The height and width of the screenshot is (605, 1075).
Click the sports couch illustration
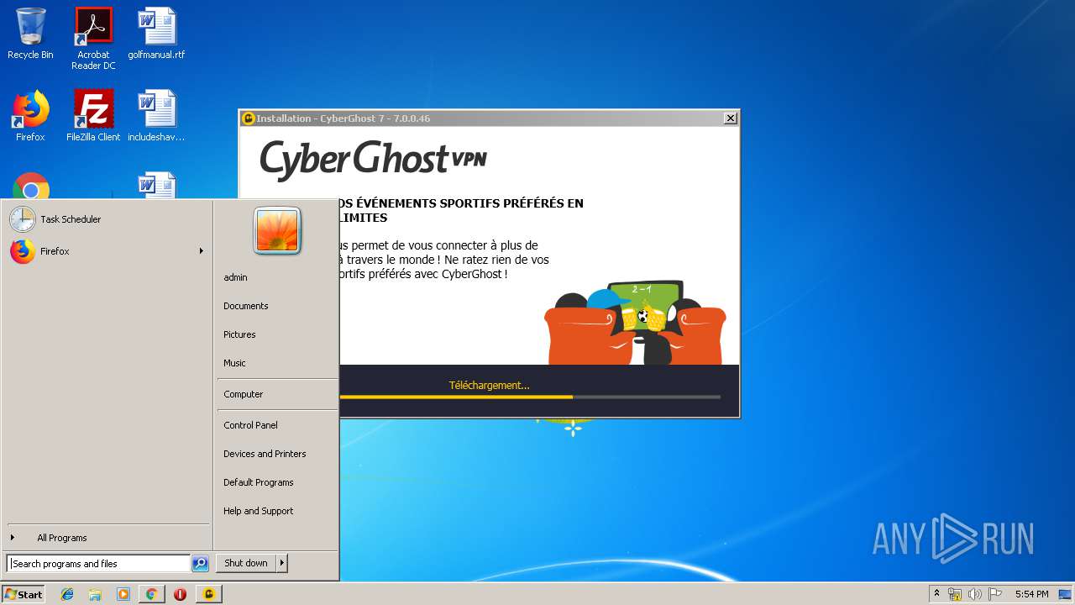[635, 323]
